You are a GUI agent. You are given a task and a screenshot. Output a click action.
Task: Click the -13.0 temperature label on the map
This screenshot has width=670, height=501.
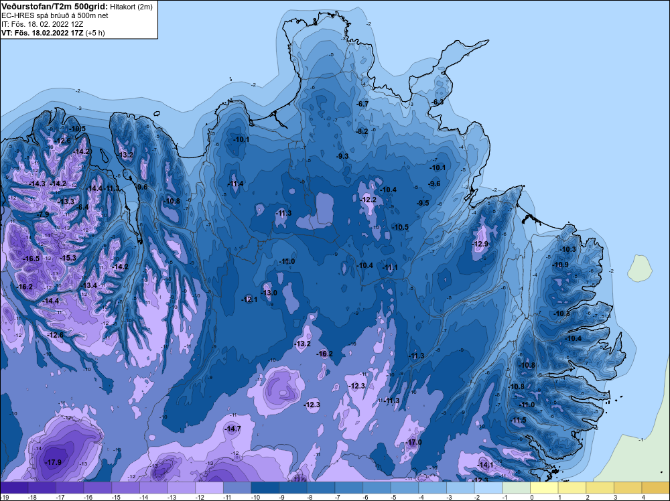click(269, 293)
